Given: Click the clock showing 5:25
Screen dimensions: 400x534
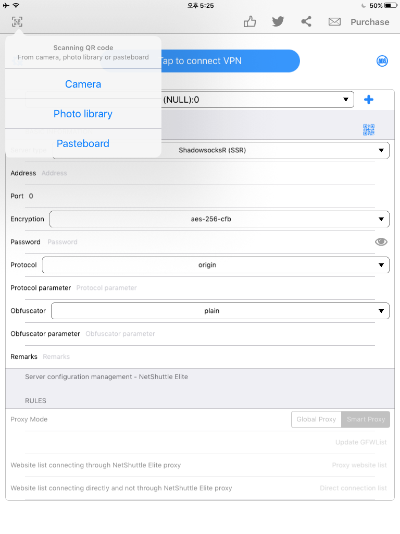Looking at the screenshot, I should coord(201,5).
